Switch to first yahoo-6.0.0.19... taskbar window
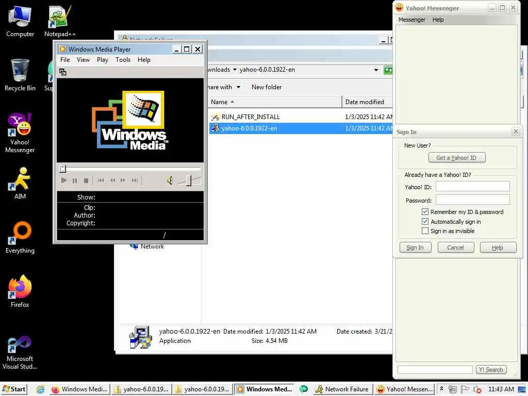Image resolution: width=528 pixels, height=396 pixels. [x=141, y=389]
